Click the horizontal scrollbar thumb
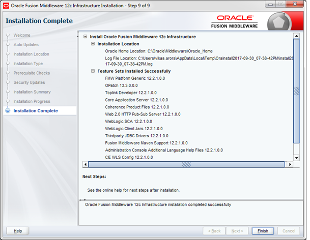Viewport: 310px width, 240px height. point(186,164)
